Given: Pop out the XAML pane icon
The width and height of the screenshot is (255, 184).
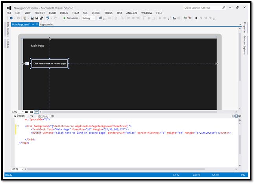Looking at the screenshot, I should [x=52, y=116].
